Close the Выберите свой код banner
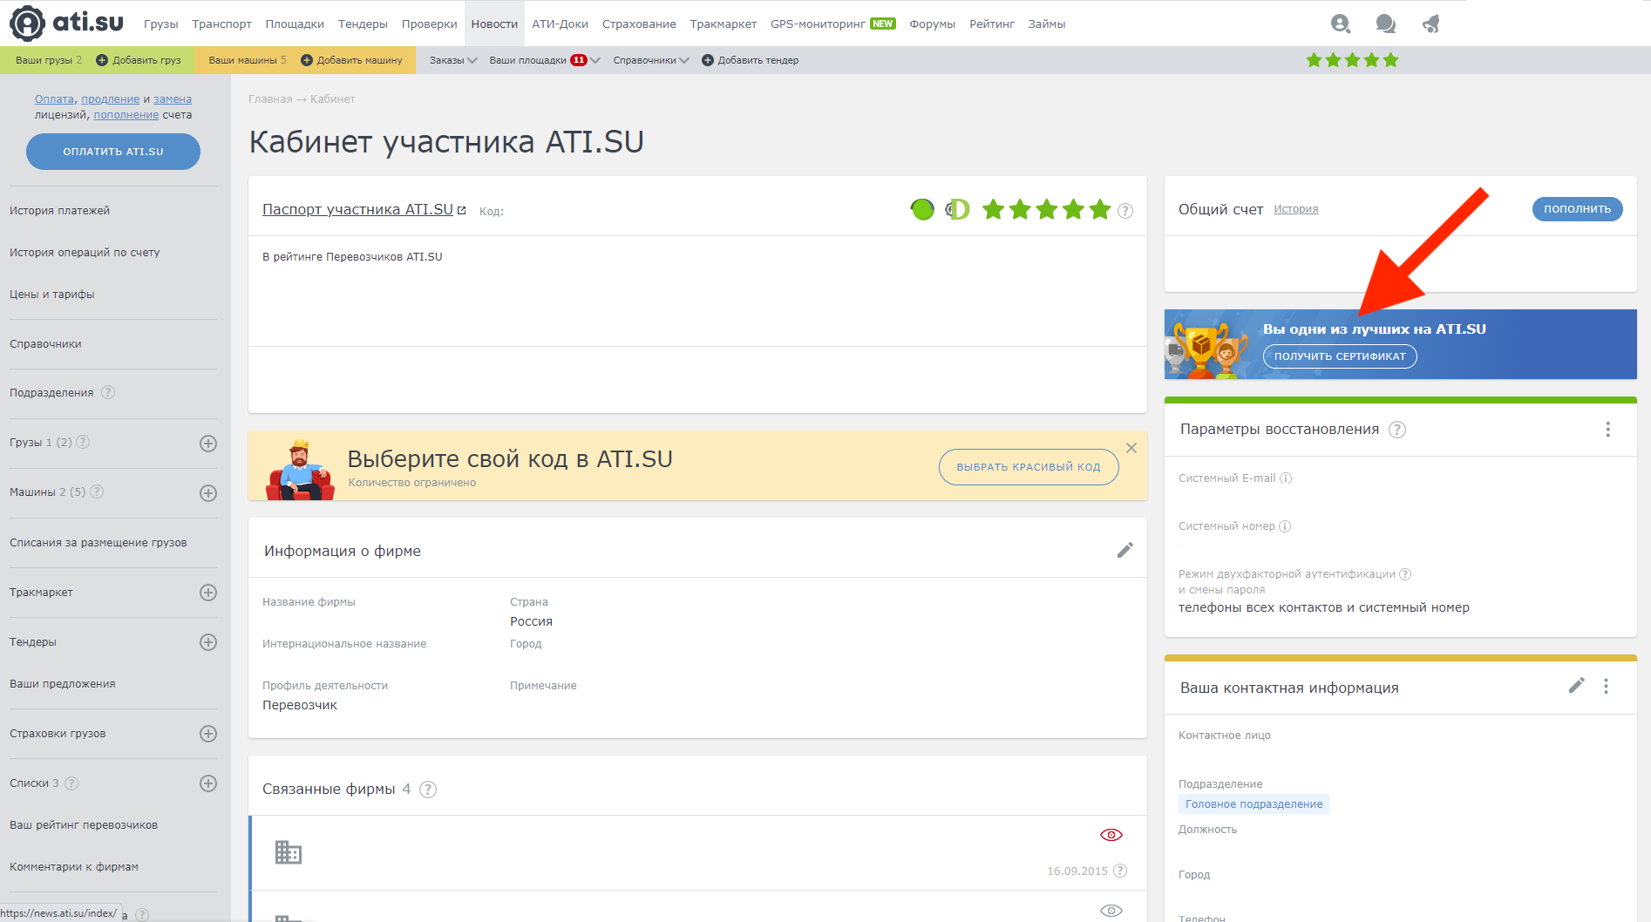This screenshot has height=922, width=1651. click(x=1131, y=448)
